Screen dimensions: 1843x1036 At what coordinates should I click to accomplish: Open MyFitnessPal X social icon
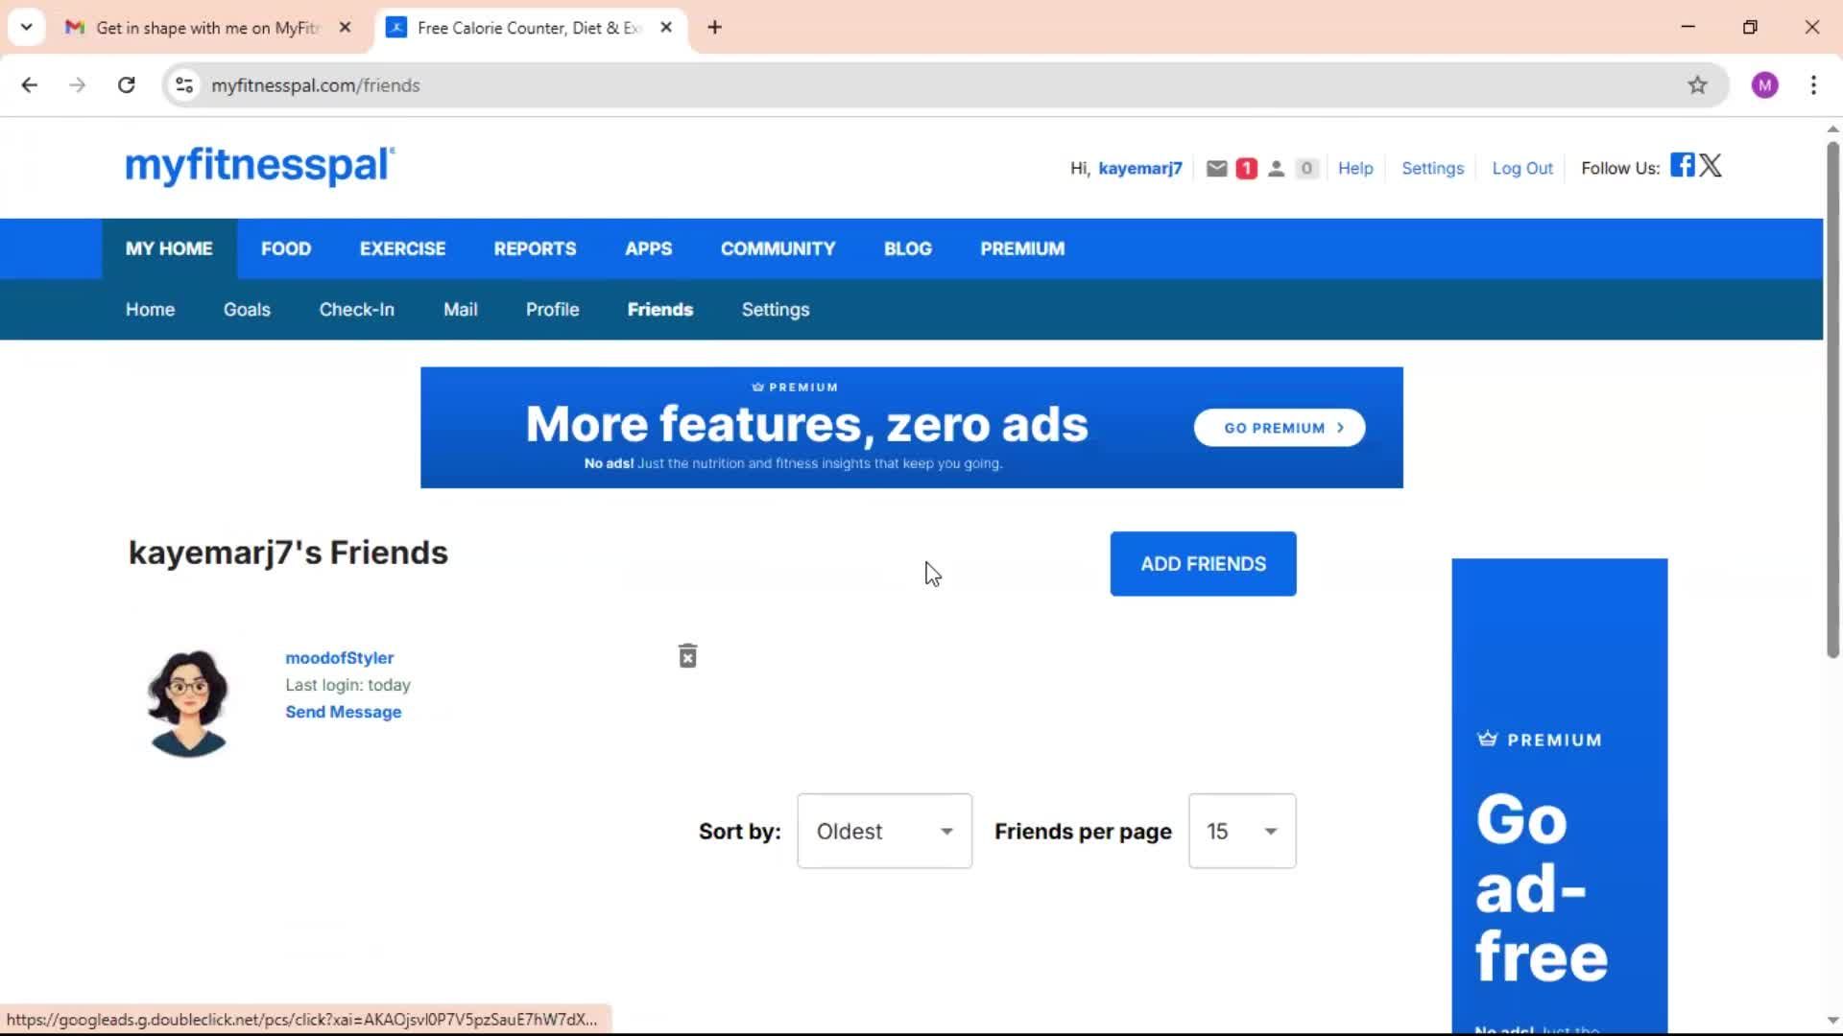click(1711, 165)
